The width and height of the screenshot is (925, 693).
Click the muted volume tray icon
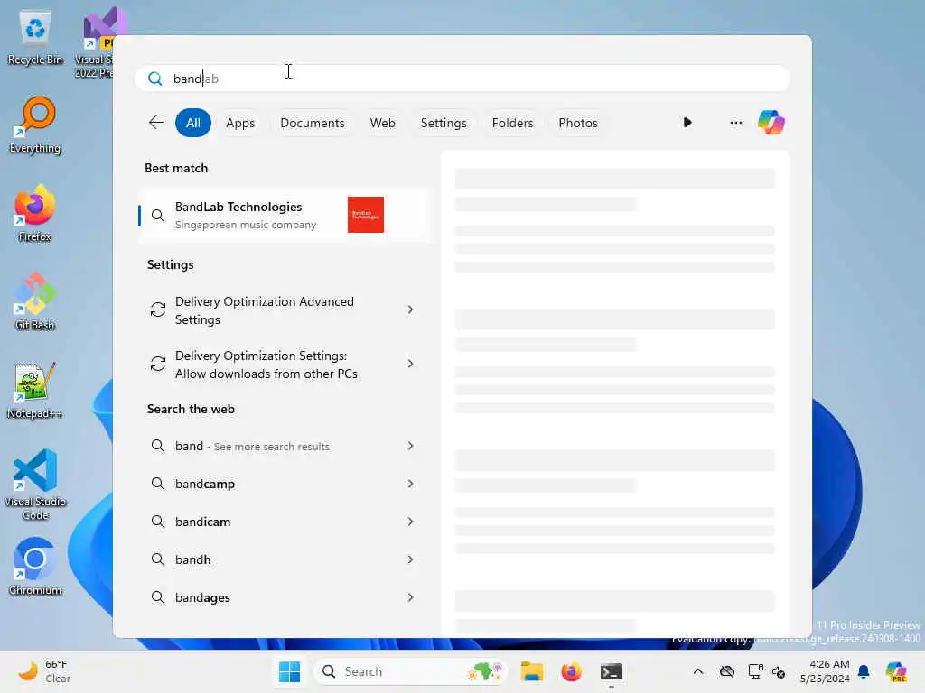tap(778, 671)
